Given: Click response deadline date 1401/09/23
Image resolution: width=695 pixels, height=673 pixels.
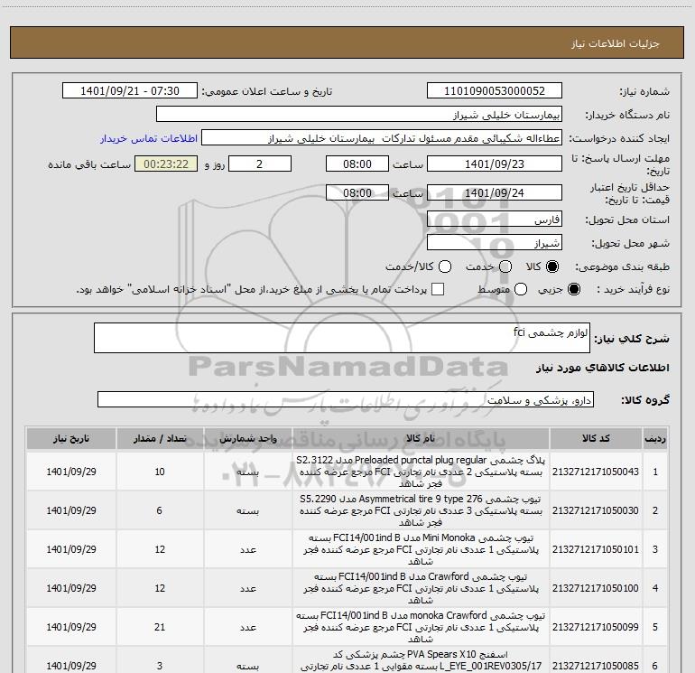Looking at the screenshot, I should 495,164.
